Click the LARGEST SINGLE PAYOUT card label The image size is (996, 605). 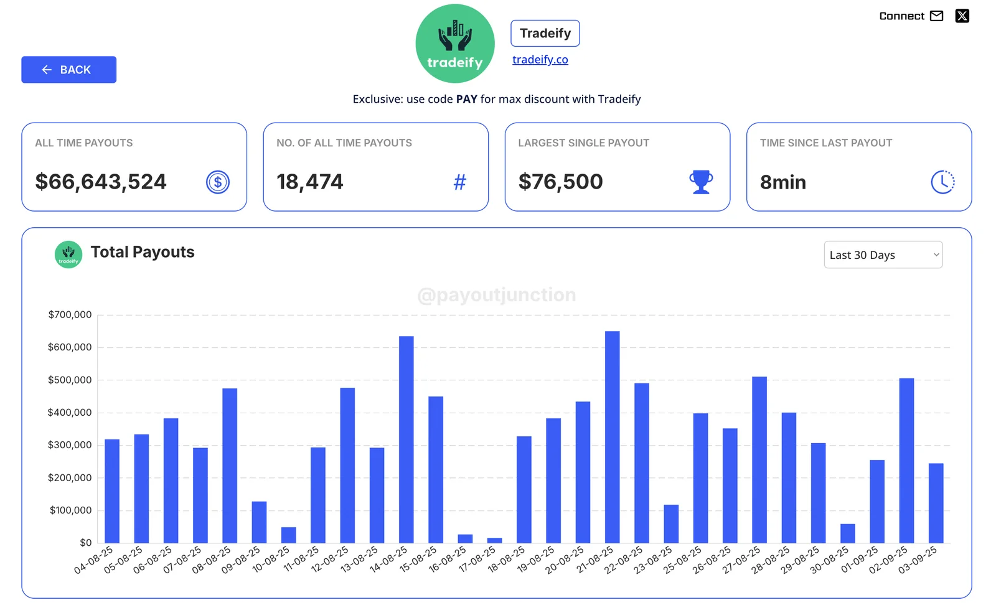584,143
